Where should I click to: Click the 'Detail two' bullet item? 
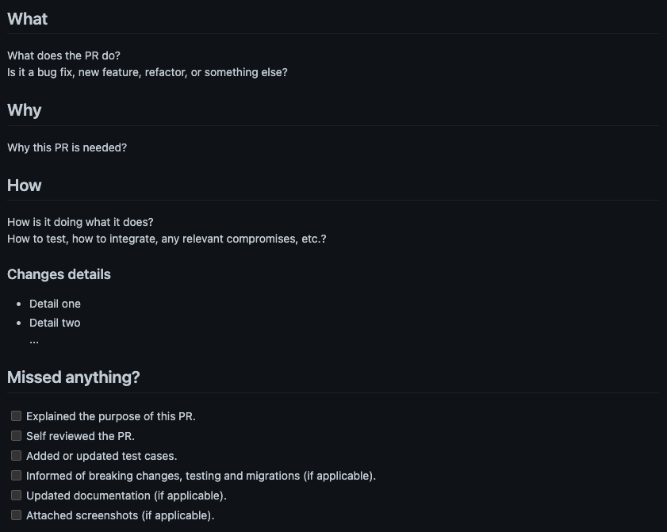pyautogui.click(x=55, y=323)
